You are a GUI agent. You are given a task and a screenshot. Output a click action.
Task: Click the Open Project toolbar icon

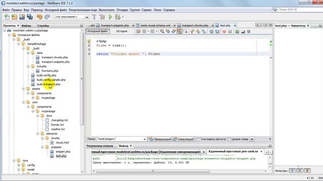coord(22,17)
